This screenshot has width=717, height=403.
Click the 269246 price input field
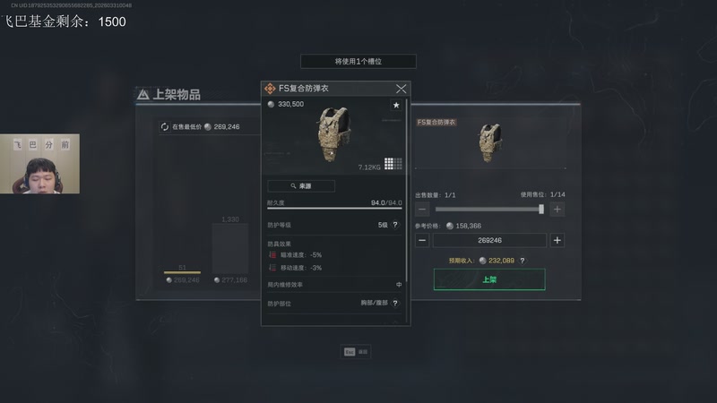point(489,240)
